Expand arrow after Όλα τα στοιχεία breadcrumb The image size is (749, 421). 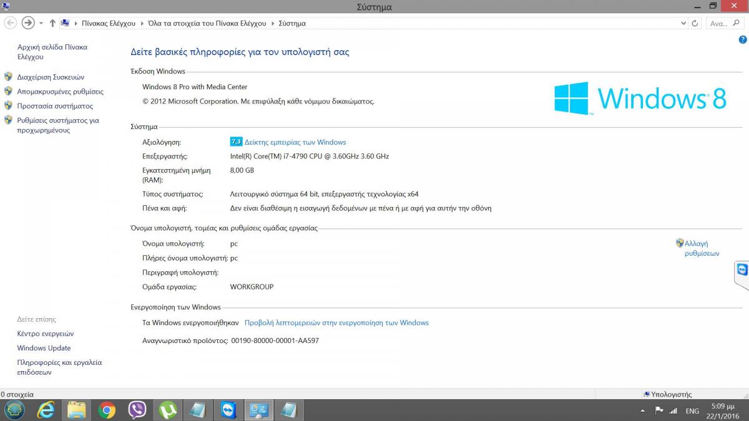click(x=273, y=23)
